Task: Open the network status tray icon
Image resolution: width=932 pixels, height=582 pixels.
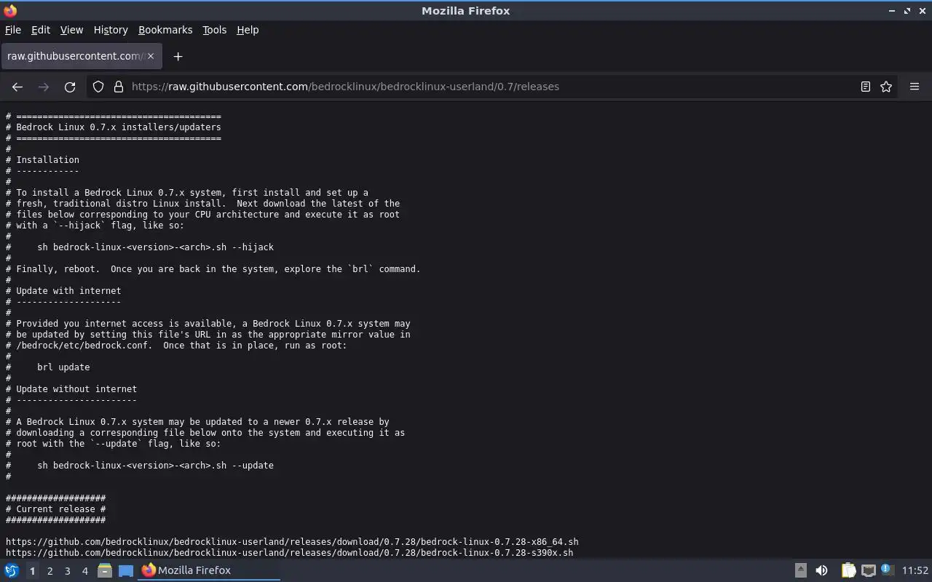Action: [x=868, y=570]
